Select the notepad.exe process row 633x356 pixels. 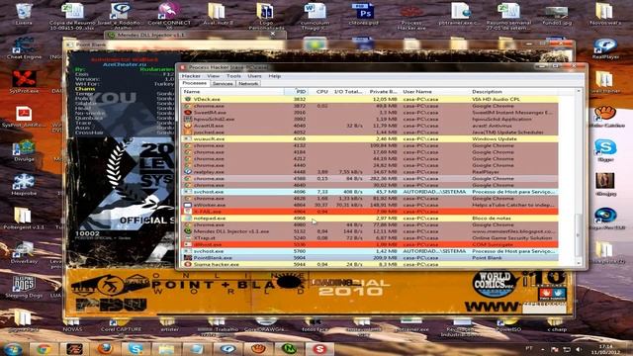pos(370,218)
